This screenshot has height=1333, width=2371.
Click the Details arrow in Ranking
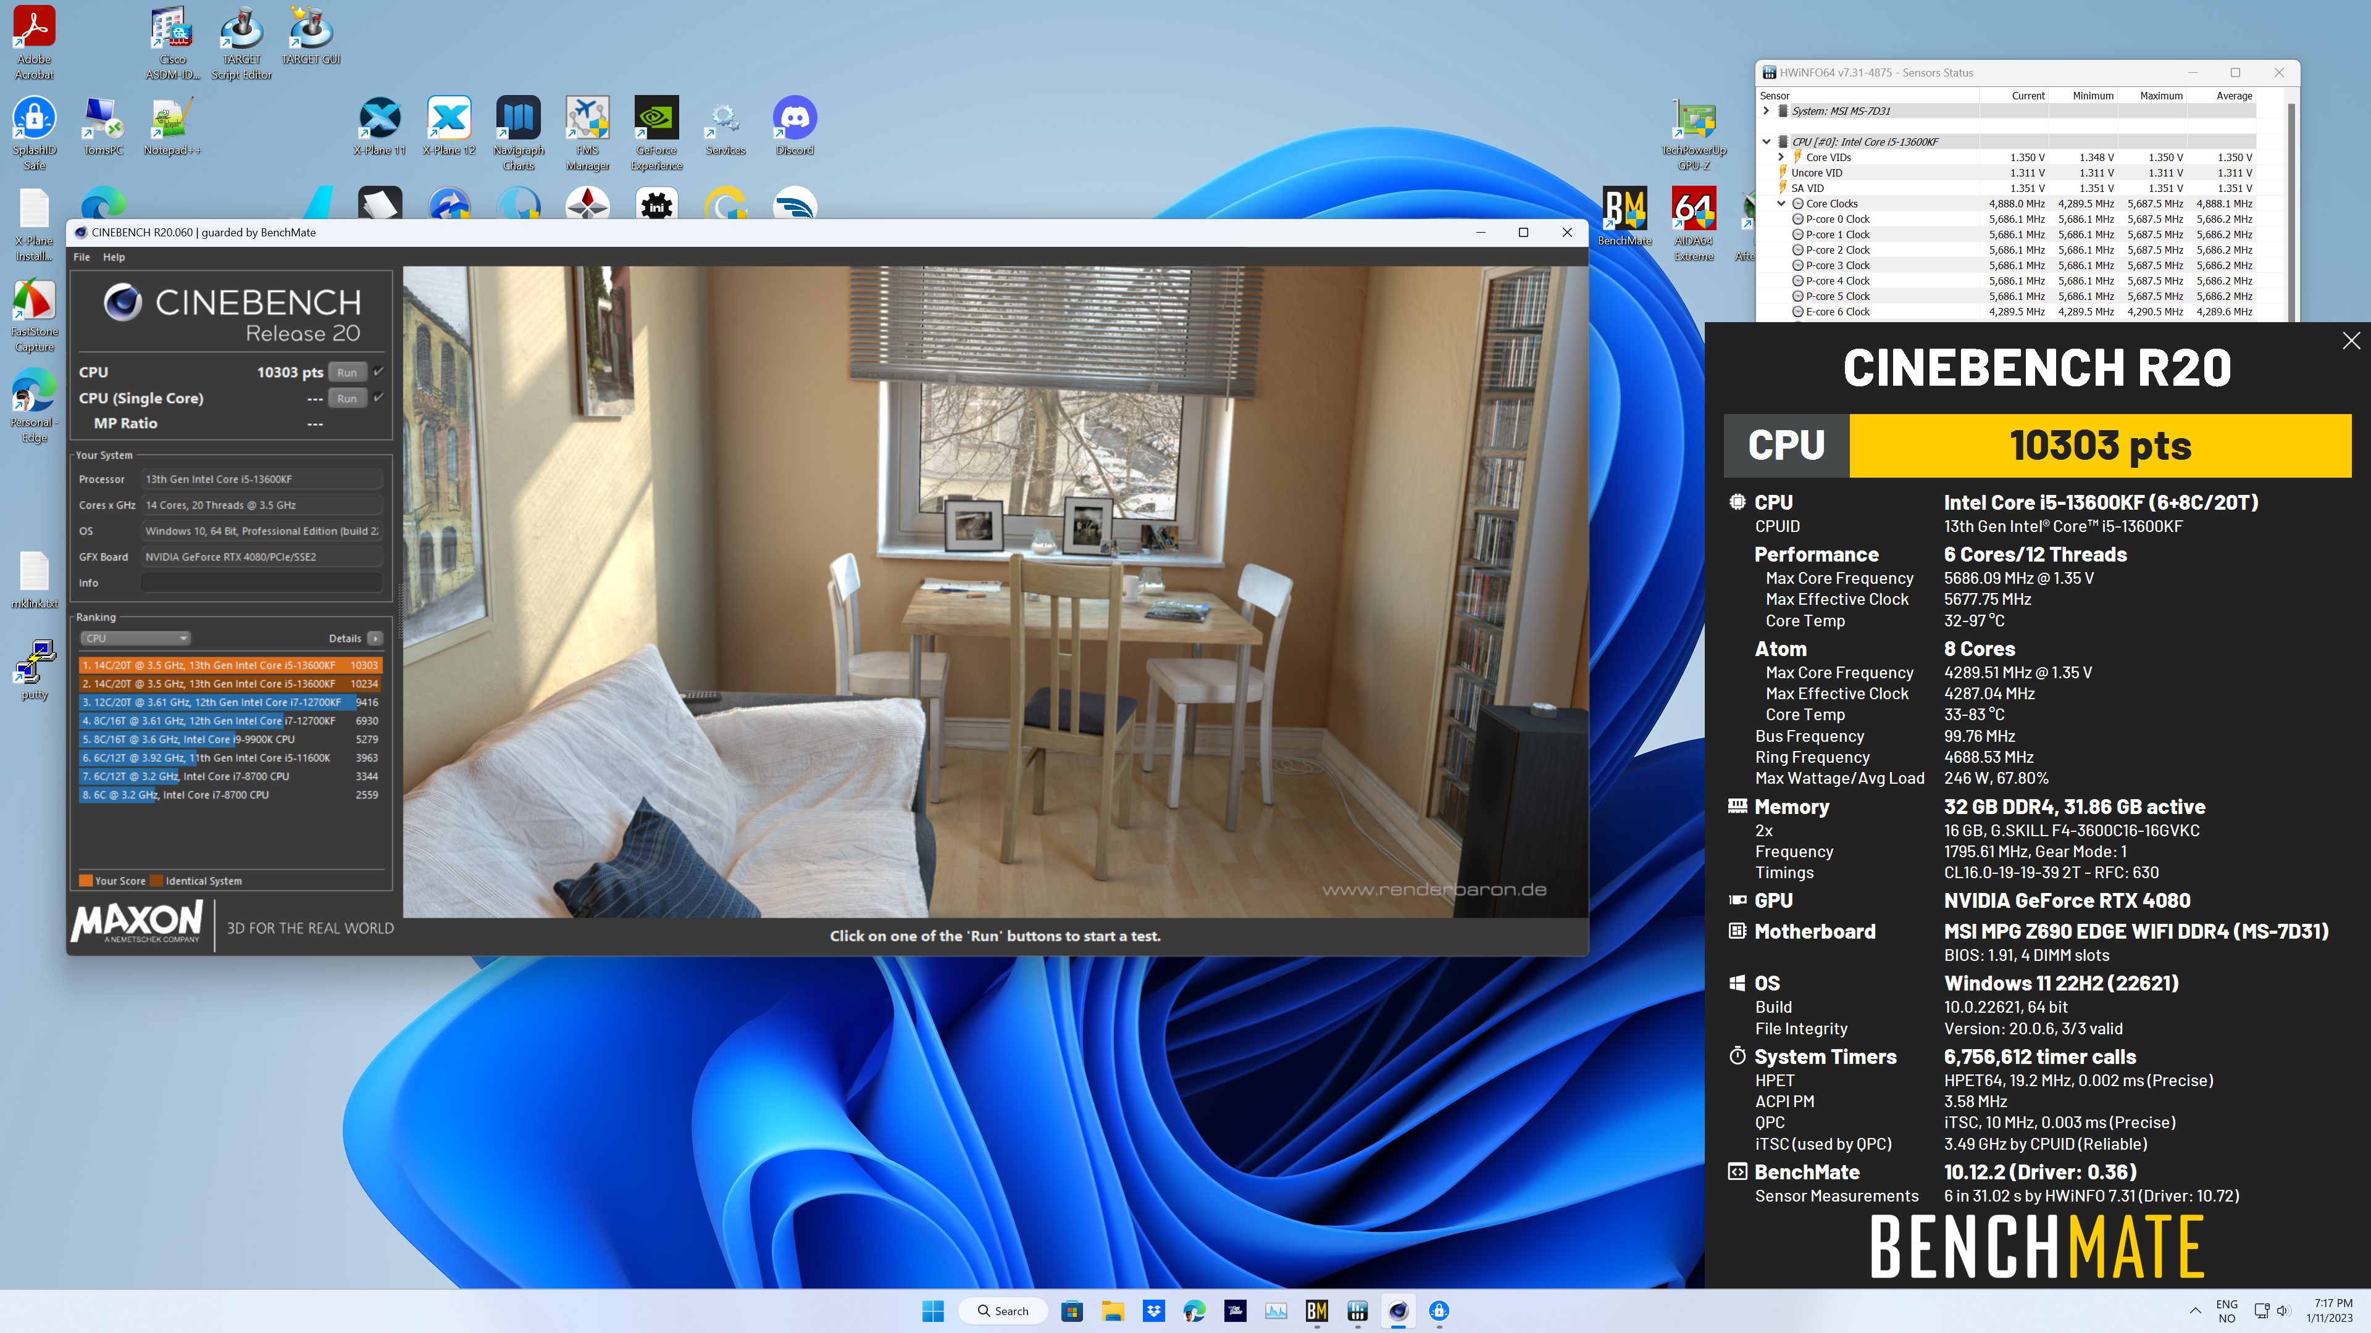375,639
